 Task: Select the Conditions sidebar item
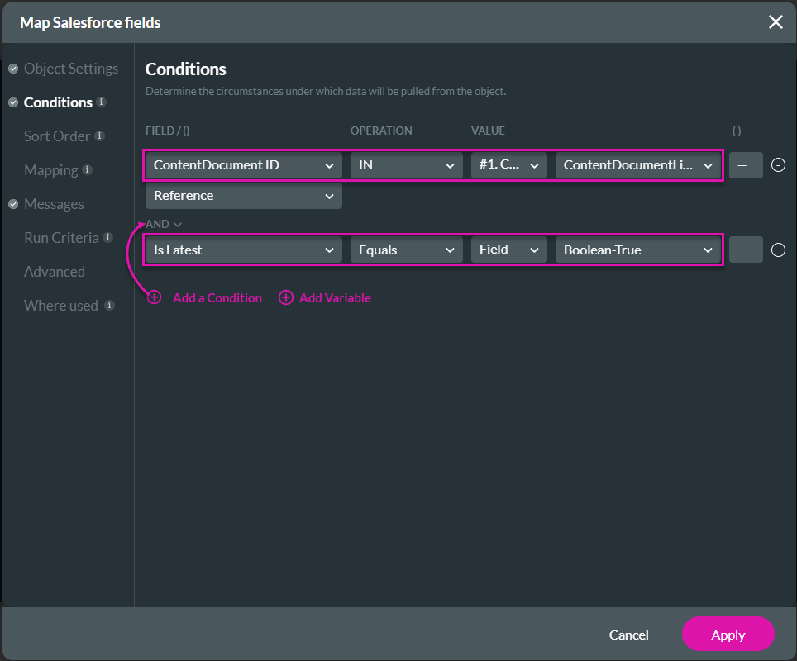58,102
